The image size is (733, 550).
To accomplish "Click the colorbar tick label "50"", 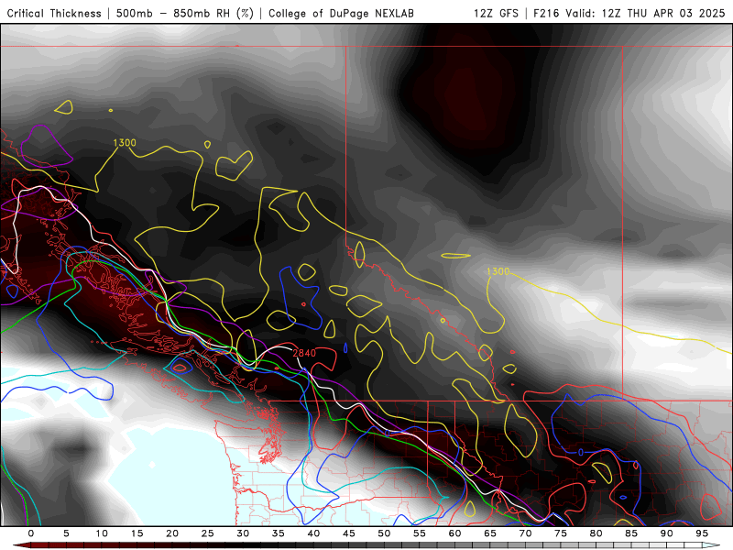I will pos(384,533).
